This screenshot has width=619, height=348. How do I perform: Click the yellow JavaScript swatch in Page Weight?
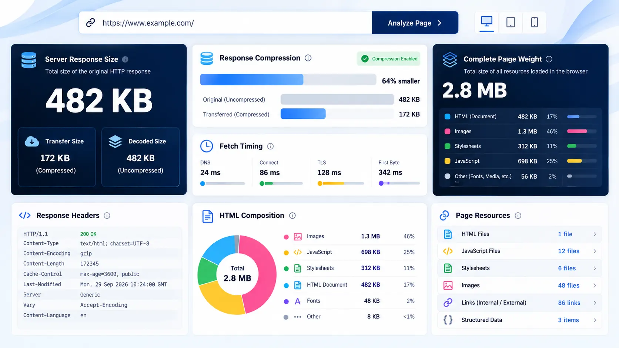pyautogui.click(x=447, y=161)
